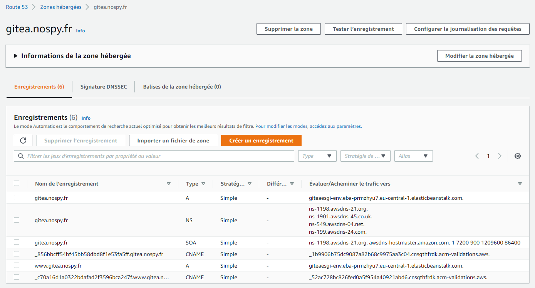Click search magnifier icon in filter box
535x288 pixels.
coord(20,156)
